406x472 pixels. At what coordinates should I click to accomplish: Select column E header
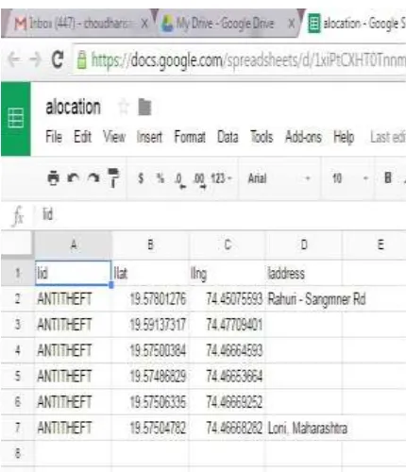tap(374, 244)
